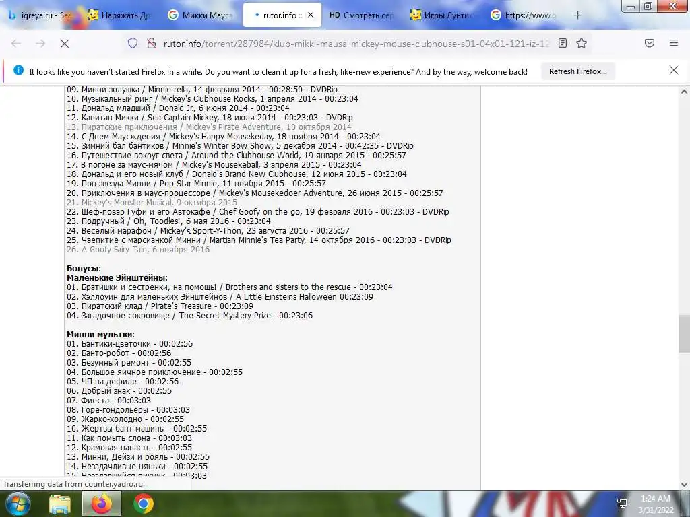This screenshot has width=690, height=517.
Task: Click the Бонусы heading
Action: pyautogui.click(x=84, y=269)
